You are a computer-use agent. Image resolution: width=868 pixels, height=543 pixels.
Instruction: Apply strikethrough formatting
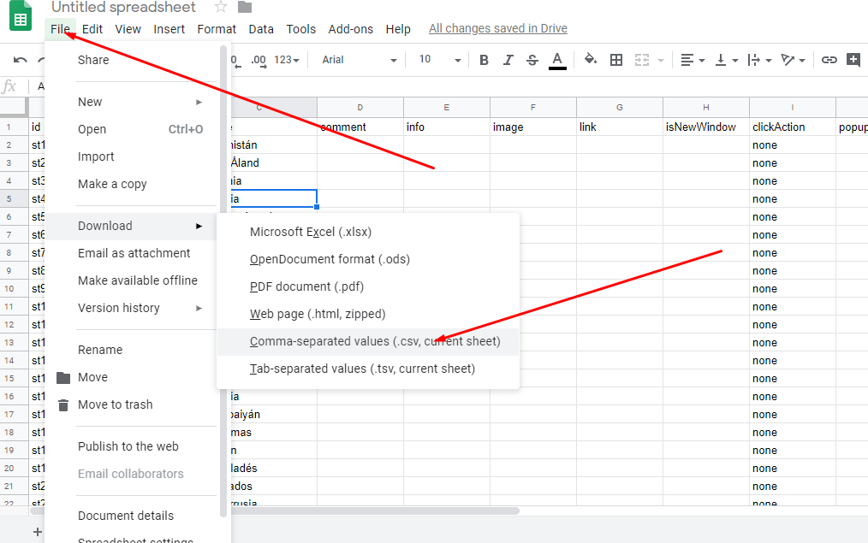pos(532,60)
